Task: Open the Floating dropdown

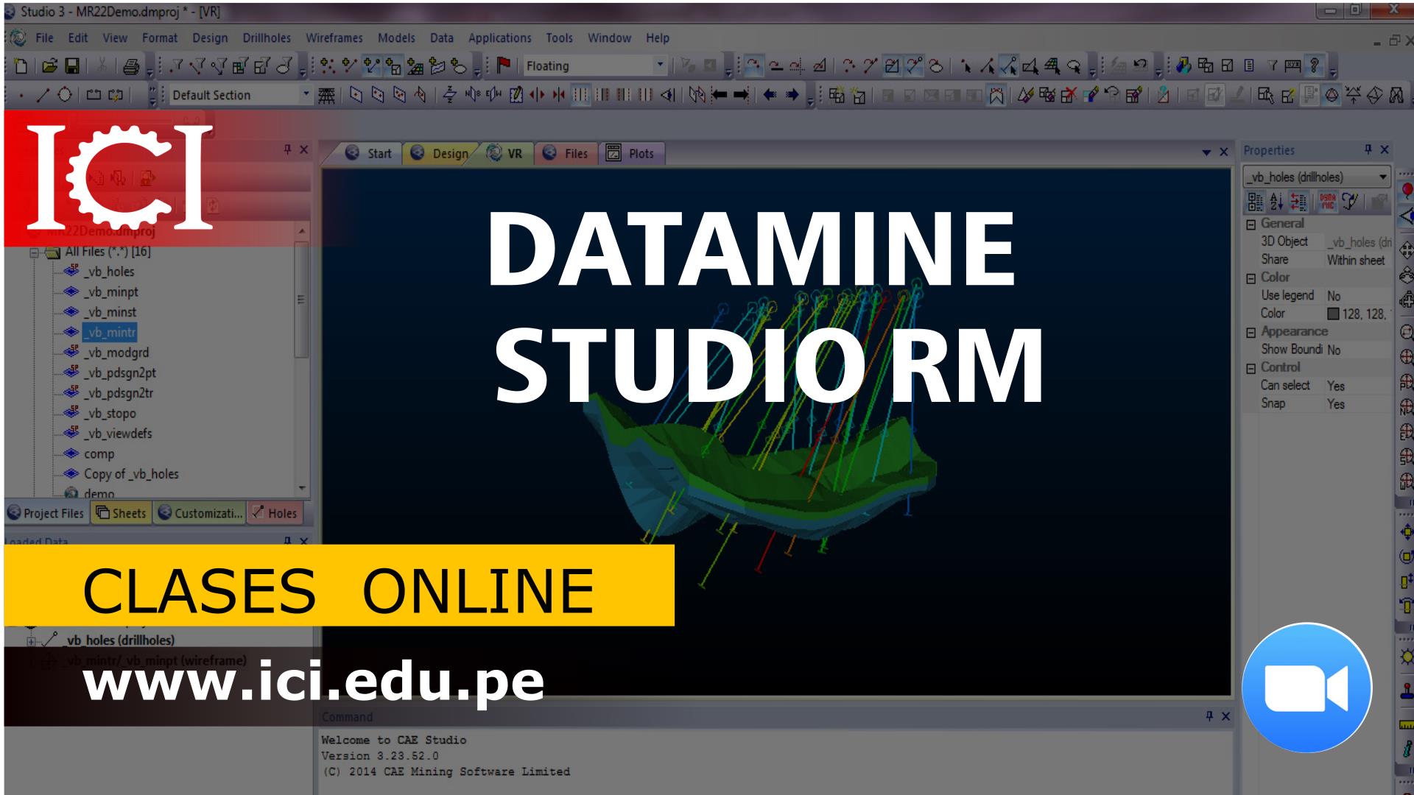Action: (660, 65)
